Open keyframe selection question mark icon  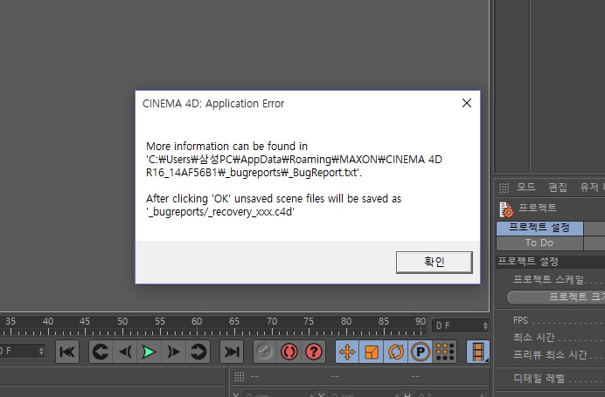coord(313,352)
